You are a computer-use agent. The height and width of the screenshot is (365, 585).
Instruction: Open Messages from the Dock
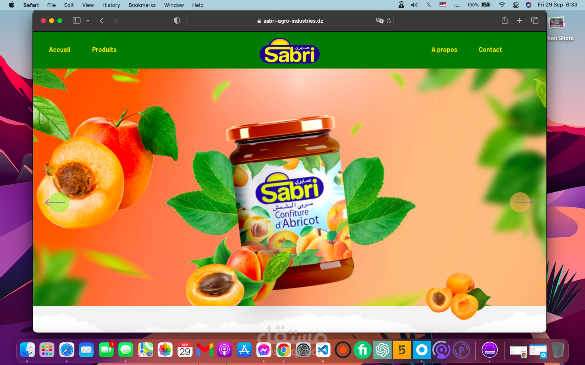126,350
